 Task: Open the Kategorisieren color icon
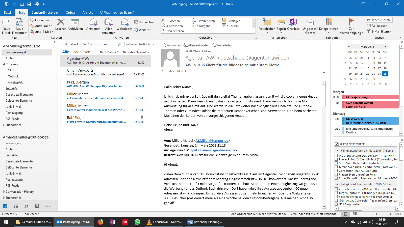coord(329,22)
